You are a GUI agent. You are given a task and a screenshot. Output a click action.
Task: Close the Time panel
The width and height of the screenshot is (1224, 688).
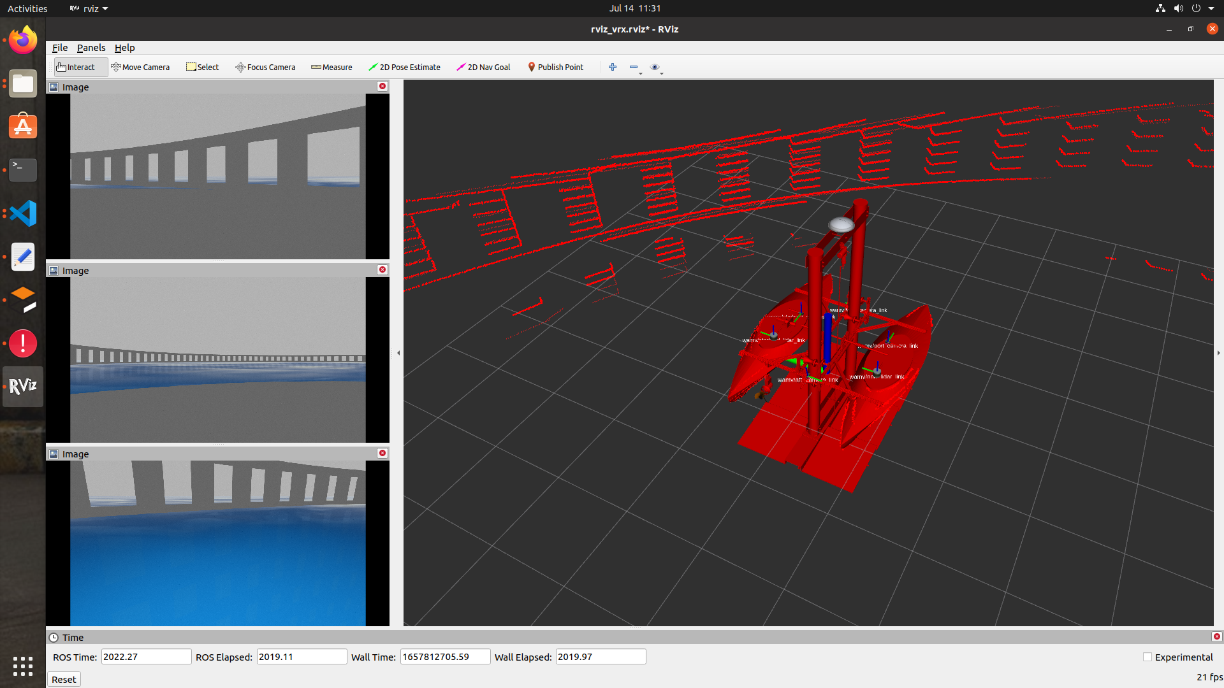1216,636
